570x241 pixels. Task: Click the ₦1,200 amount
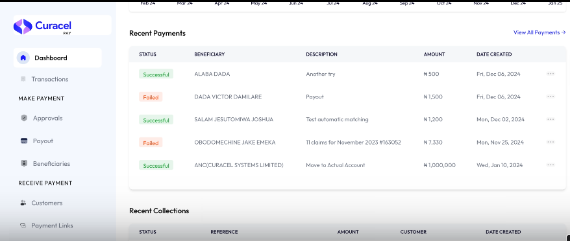pyautogui.click(x=433, y=119)
